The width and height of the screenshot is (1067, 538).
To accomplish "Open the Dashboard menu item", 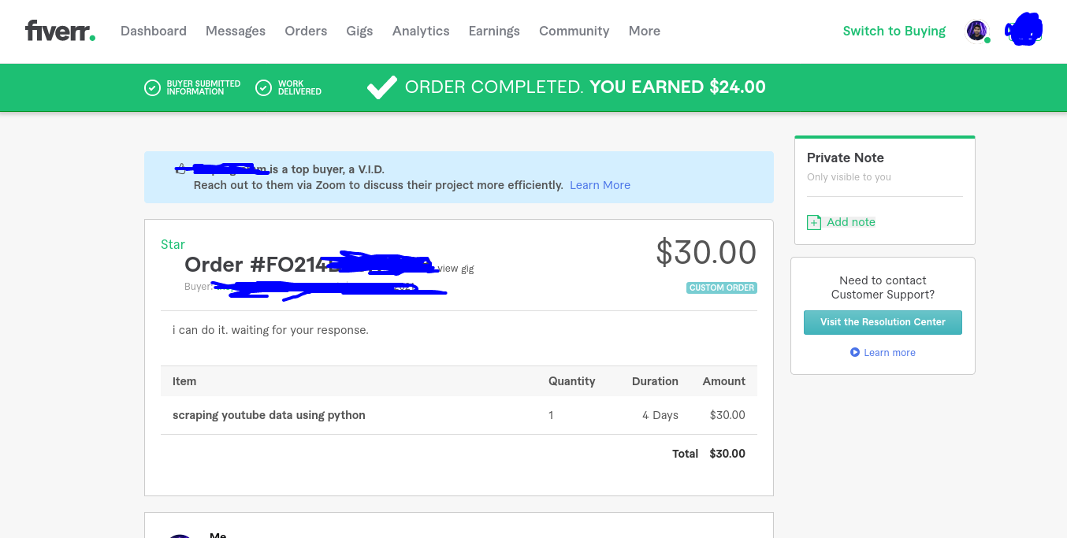I will (154, 31).
